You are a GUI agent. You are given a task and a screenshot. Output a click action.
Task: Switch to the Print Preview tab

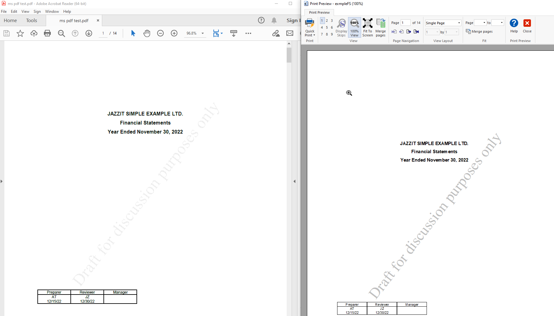(319, 12)
